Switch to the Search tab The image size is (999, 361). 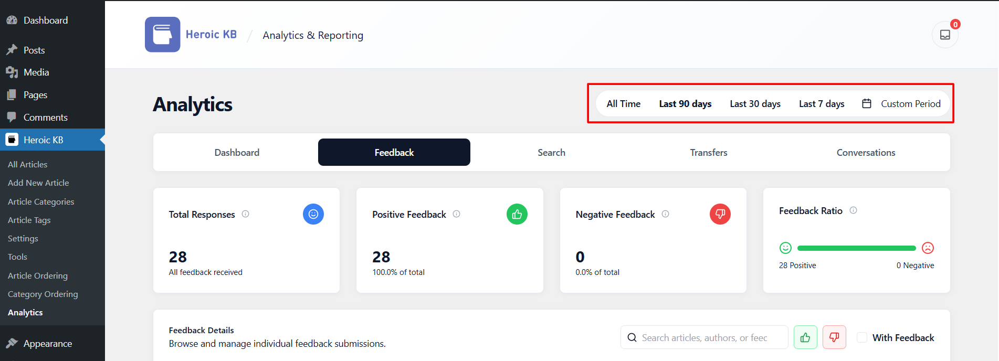pos(551,152)
